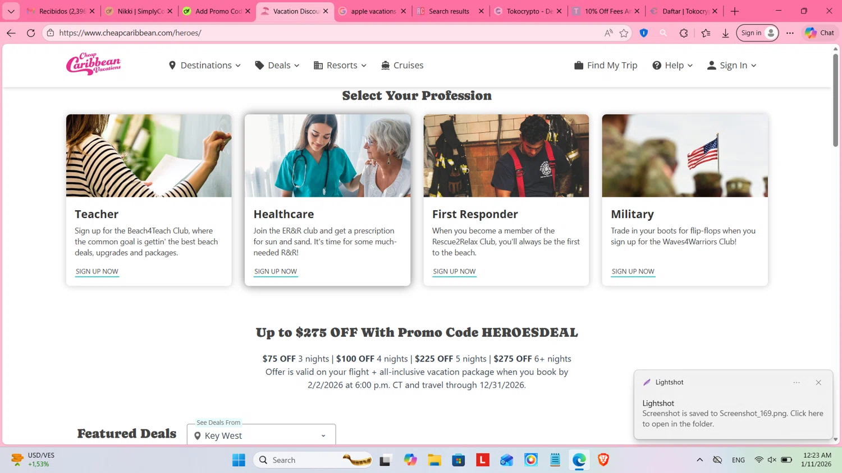Open the site Sign In dropdown
Image resolution: width=842 pixels, height=473 pixels.
pyautogui.click(x=731, y=66)
